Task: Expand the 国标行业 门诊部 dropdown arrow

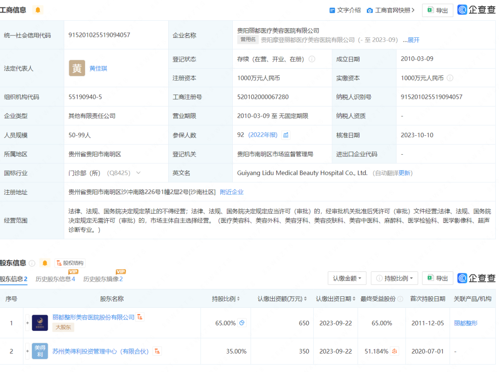Action: (x=139, y=173)
